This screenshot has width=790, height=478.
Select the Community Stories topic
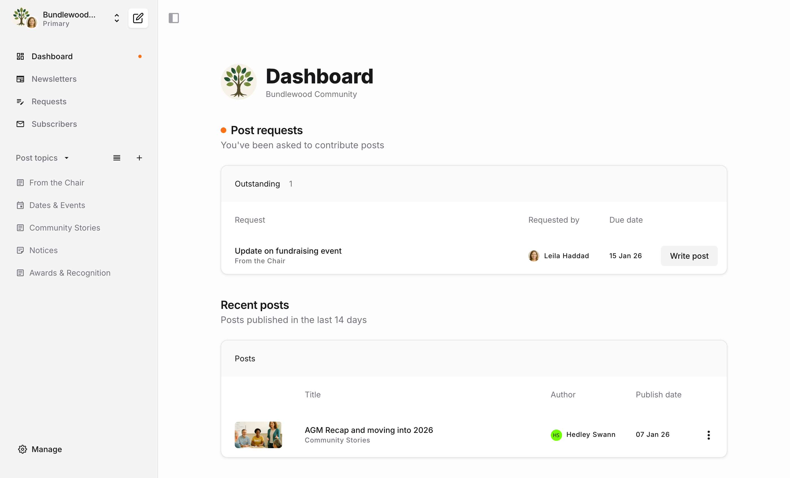pyautogui.click(x=65, y=228)
